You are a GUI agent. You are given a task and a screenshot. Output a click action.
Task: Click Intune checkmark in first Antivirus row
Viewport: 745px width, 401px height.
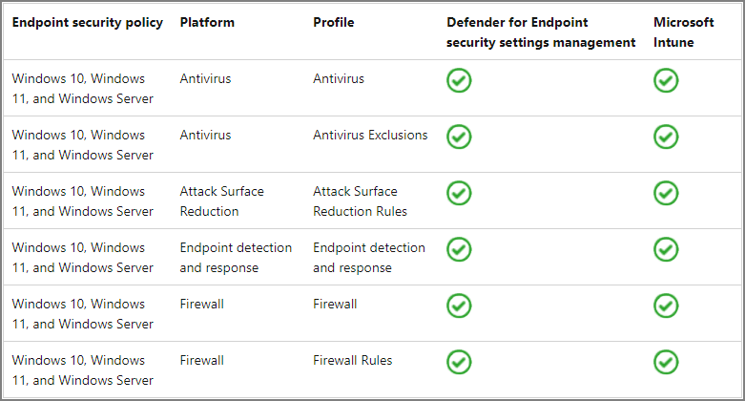point(666,80)
